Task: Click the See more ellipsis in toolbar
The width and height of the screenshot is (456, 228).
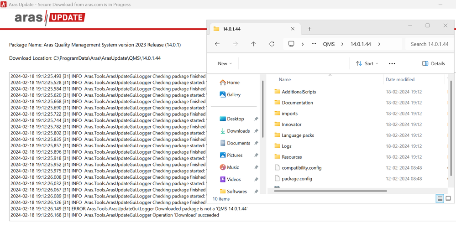Action: pos(392,64)
